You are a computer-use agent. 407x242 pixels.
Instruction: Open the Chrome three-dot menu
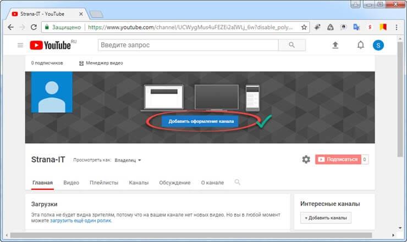(397, 27)
